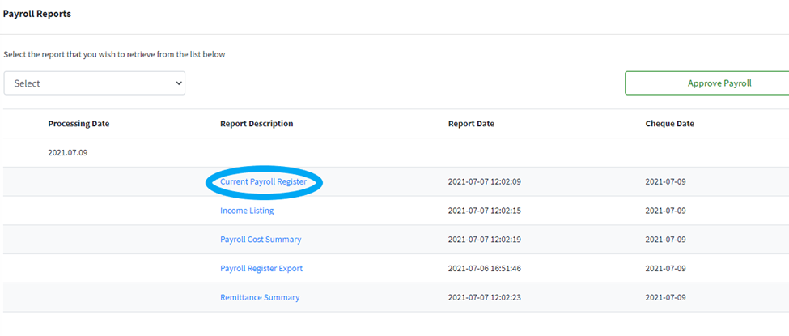
Task: Open the Current Payroll Register report
Action: pos(263,182)
